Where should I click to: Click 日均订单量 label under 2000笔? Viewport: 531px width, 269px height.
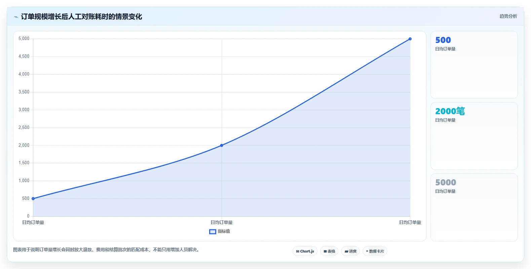[x=445, y=120]
